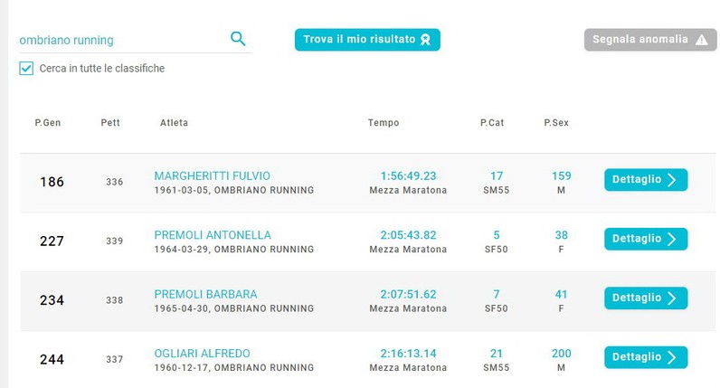
Task: Select the PREMOLI BARBARA athlete name
Action: [x=205, y=294]
